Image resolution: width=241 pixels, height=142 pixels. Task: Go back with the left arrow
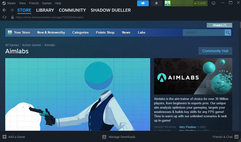coord(4,10)
